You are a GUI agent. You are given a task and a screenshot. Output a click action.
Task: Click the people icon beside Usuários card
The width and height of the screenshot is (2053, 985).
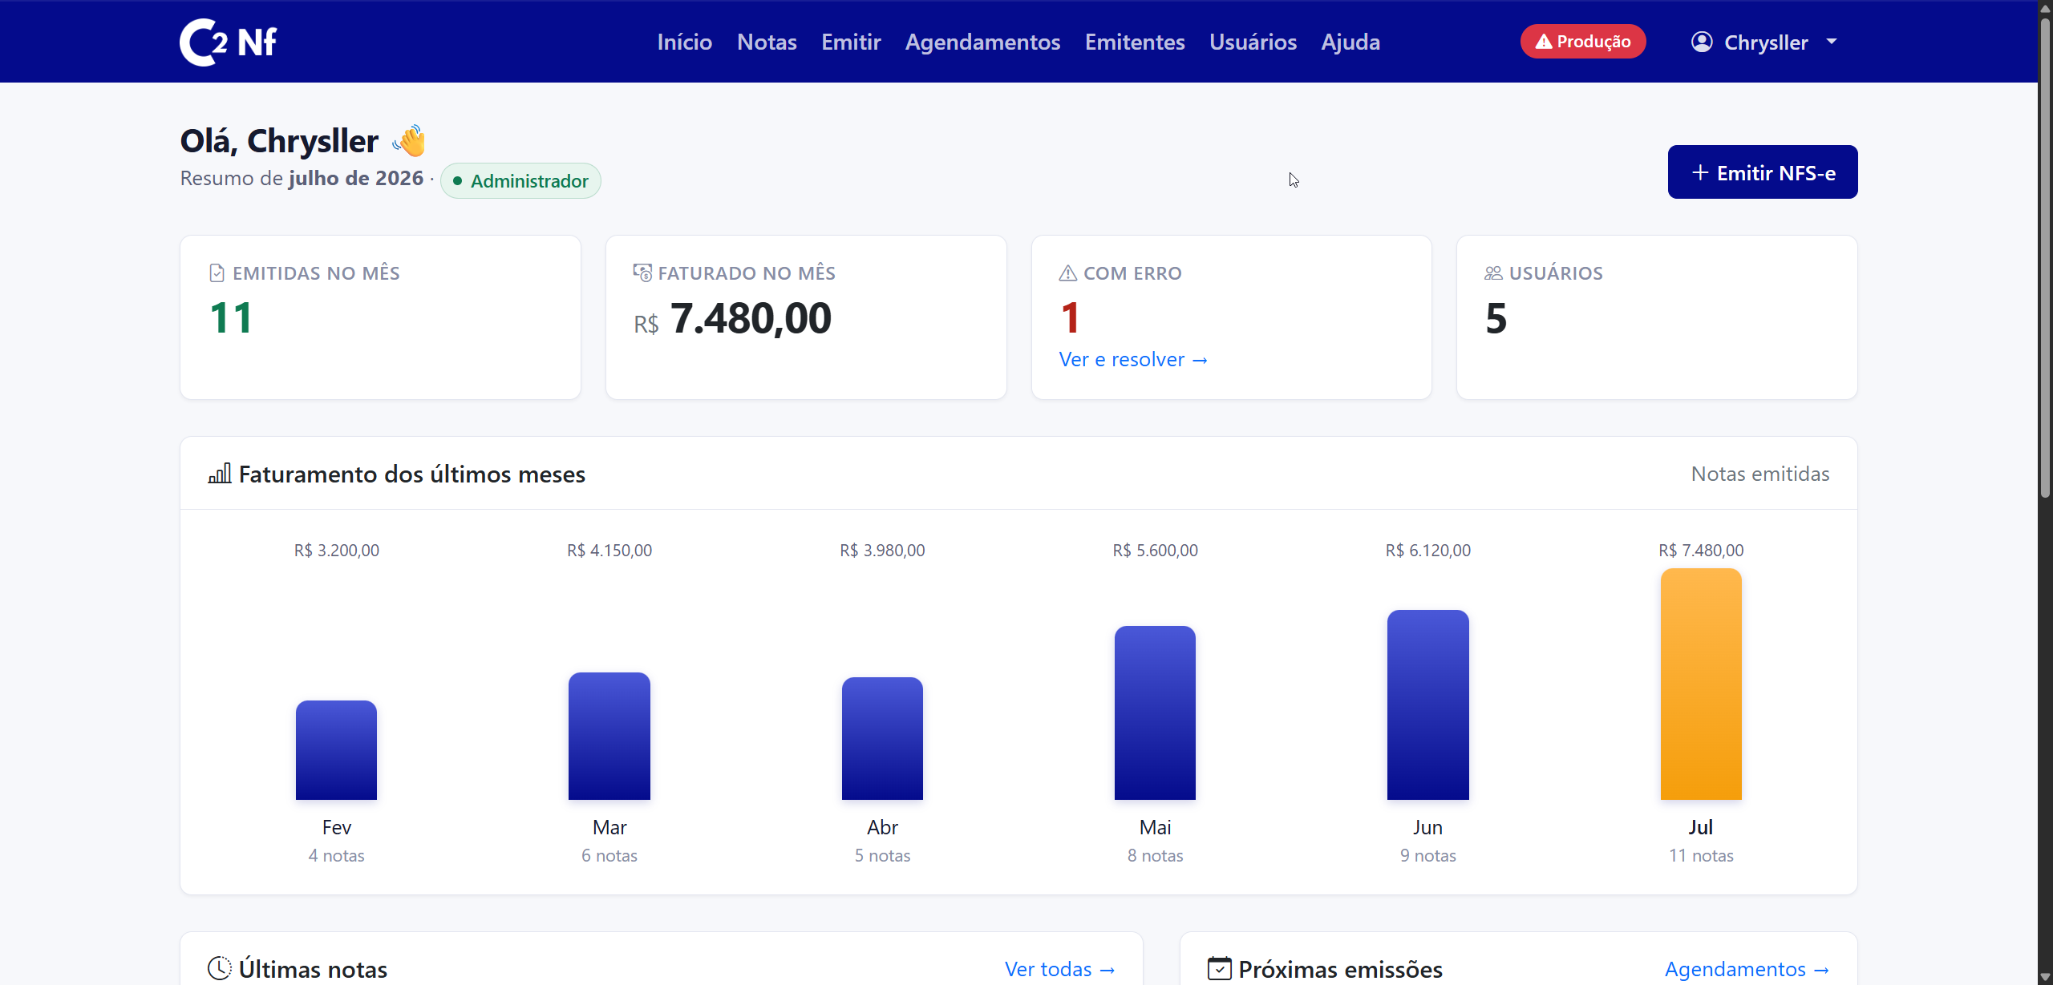tap(1493, 273)
